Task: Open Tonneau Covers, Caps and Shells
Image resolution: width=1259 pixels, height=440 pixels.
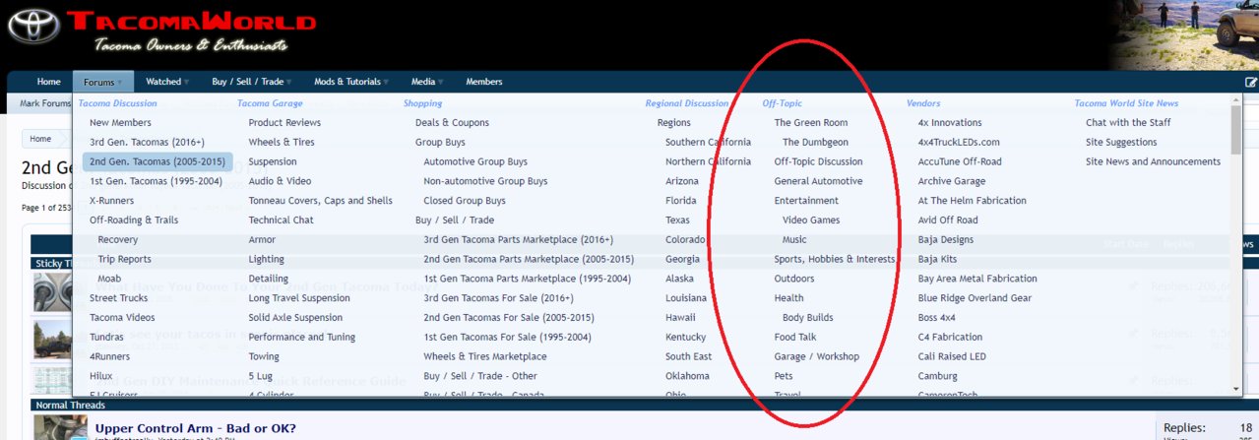Action: [x=320, y=201]
